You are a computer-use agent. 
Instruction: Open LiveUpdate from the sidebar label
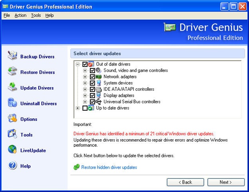(33, 150)
